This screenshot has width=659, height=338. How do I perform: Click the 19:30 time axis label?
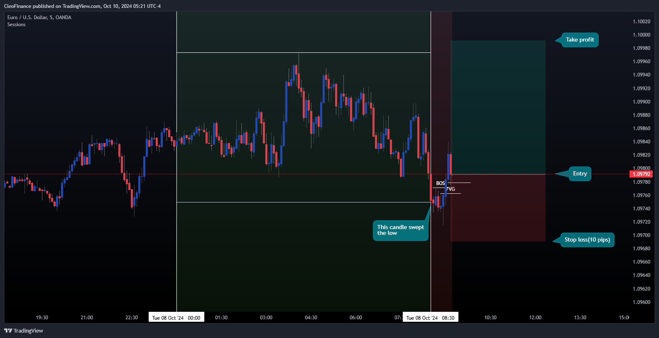pyautogui.click(x=42, y=318)
